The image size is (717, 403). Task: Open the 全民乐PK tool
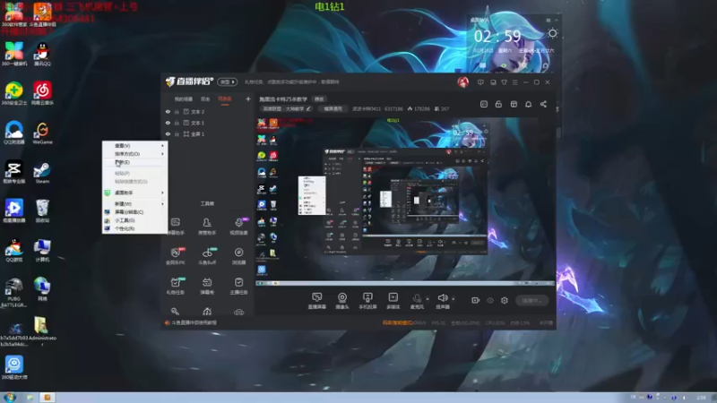(176, 256)
